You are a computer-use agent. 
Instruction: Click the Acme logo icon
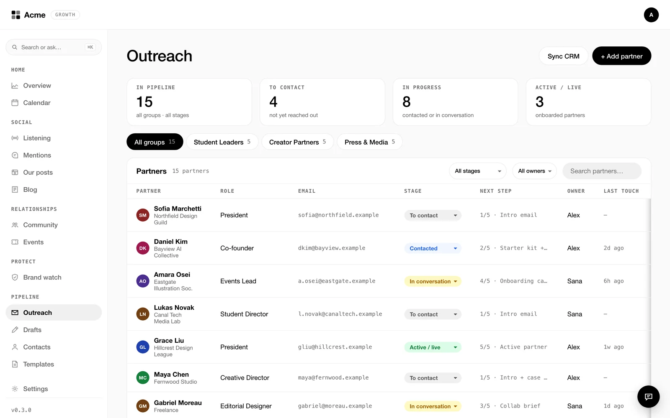point(15,15)
